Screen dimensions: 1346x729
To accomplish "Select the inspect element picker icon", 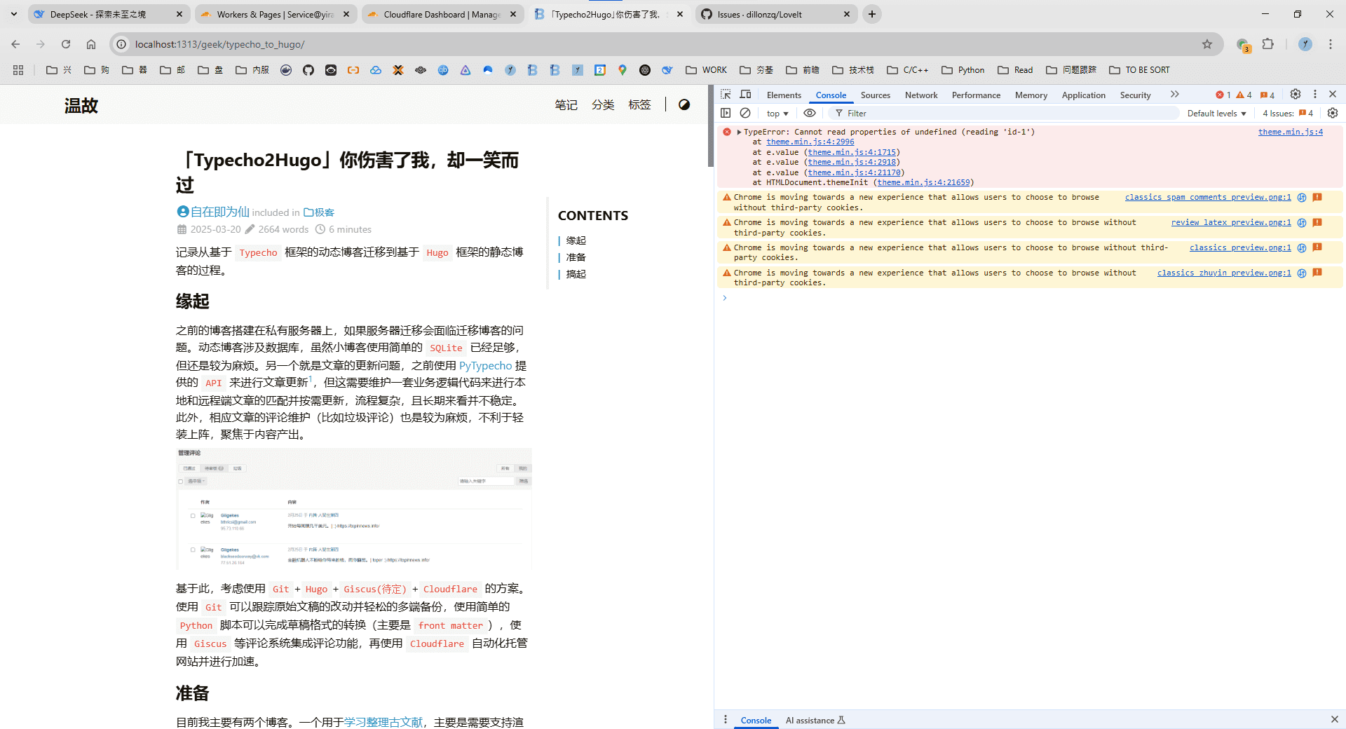I will (726, 95).
